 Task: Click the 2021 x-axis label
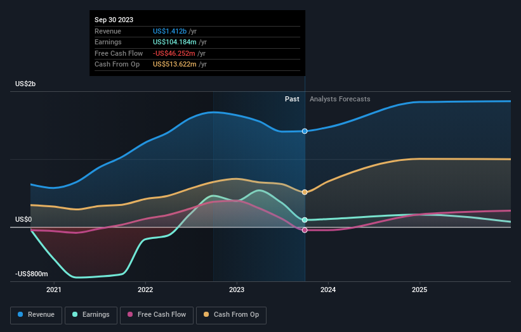54,290
